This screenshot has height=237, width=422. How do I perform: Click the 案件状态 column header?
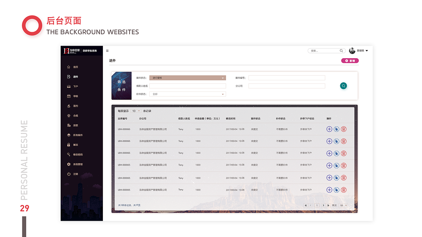coord(256,118)
